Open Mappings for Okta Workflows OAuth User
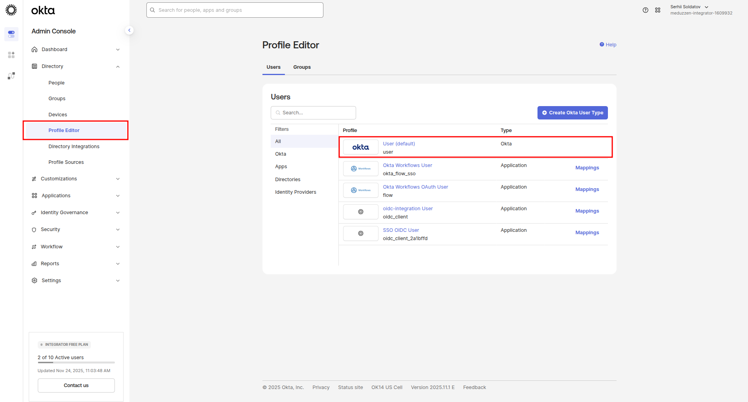748x402 pixels. (x=587, y=189)
